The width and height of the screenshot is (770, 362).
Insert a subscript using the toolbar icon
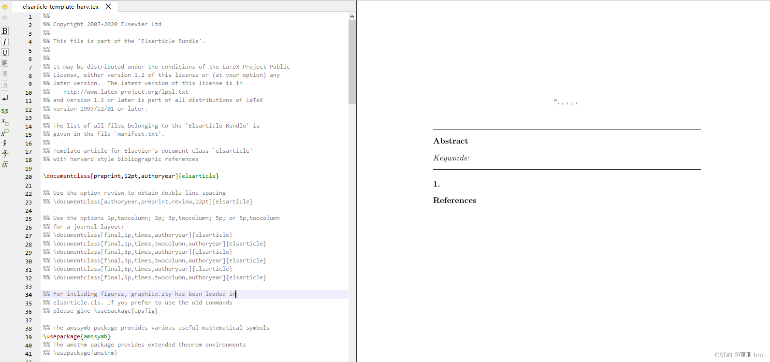5,121
